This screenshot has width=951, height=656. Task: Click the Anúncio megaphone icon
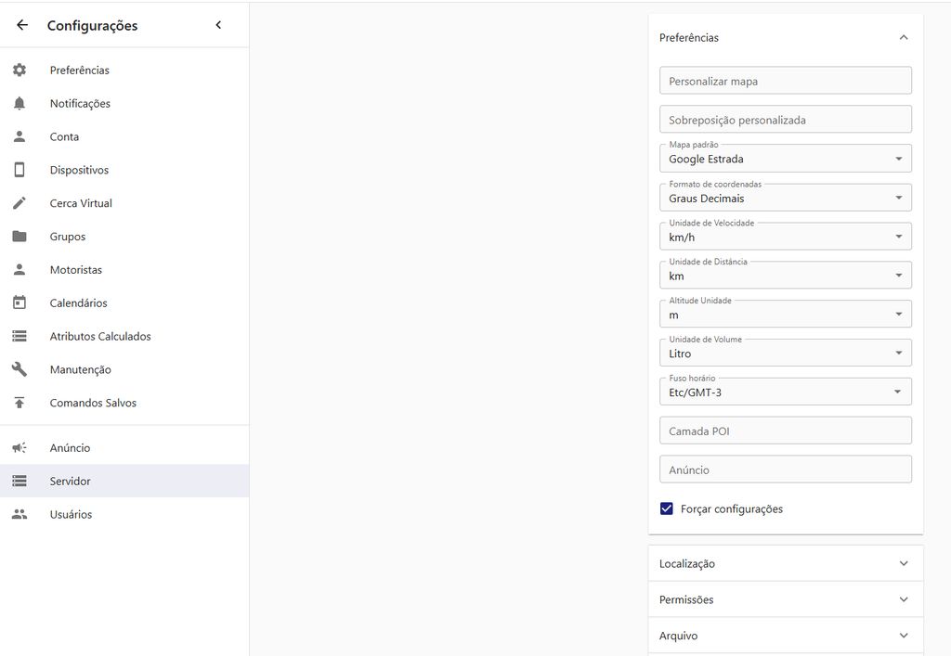20,448
